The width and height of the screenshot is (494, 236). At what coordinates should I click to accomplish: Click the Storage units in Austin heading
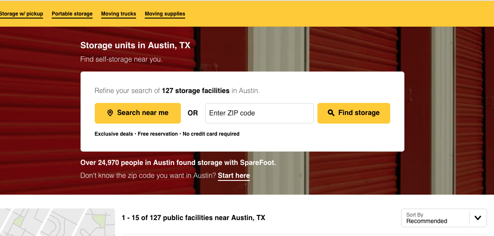click(x=136, y=45)
